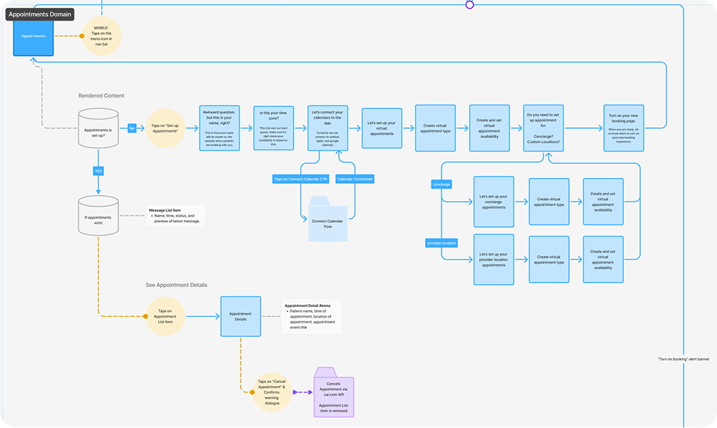Click 'Let's set up your provider location appointments'
717x428 pixels.
pyautogui.click(x=494, y=259)
